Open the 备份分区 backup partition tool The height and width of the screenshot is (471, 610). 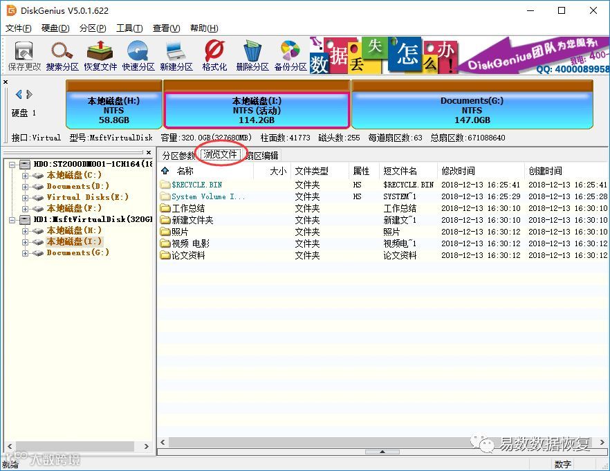point(290,57)
